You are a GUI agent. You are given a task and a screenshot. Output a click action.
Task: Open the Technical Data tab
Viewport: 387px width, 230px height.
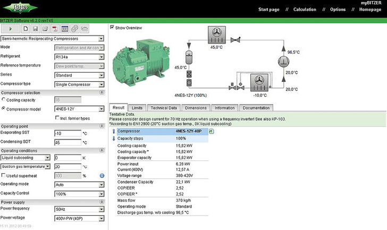(x=164, y=108)
